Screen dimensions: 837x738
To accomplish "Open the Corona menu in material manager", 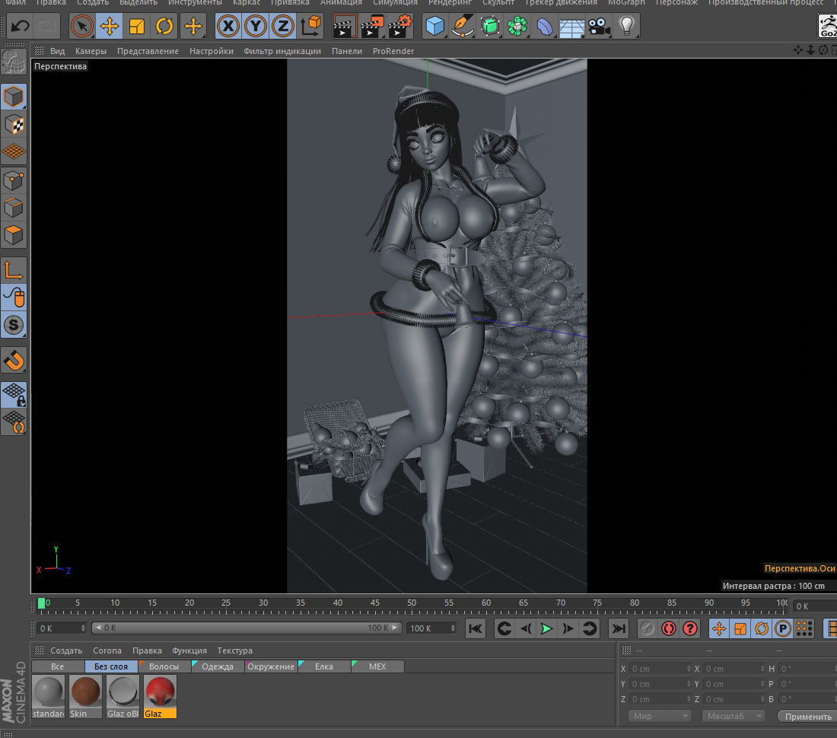I will (107, 651).
